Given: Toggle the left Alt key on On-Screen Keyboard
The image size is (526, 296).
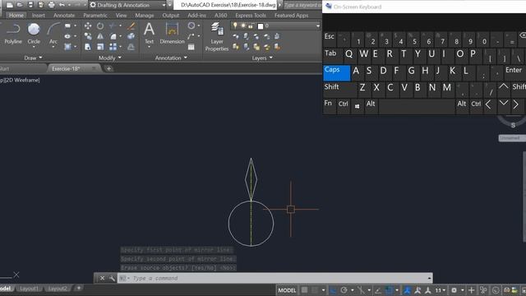Looking at the screenshot, I should [371, 106].
